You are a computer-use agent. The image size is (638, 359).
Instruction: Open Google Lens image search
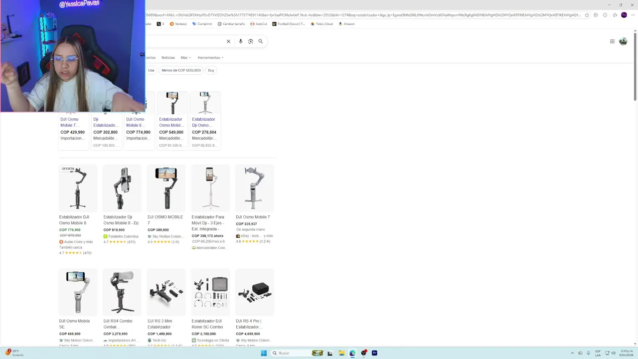[x=251, y=41]
